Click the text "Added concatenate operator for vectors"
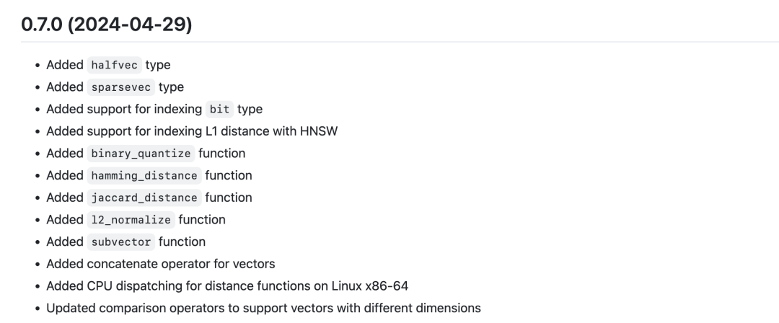Screen dimensions: 779x323 tap(160, 264)
